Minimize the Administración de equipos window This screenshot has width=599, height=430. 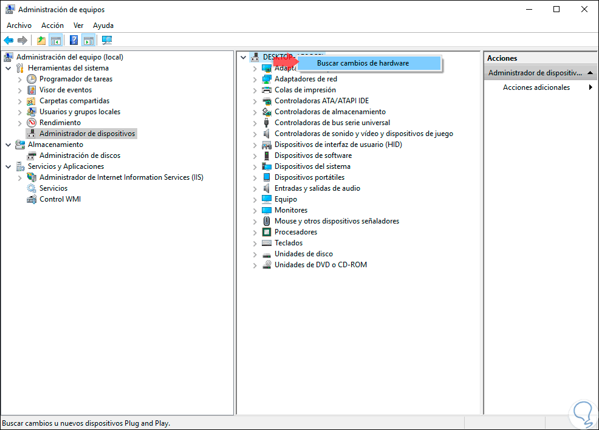point(529,9)
